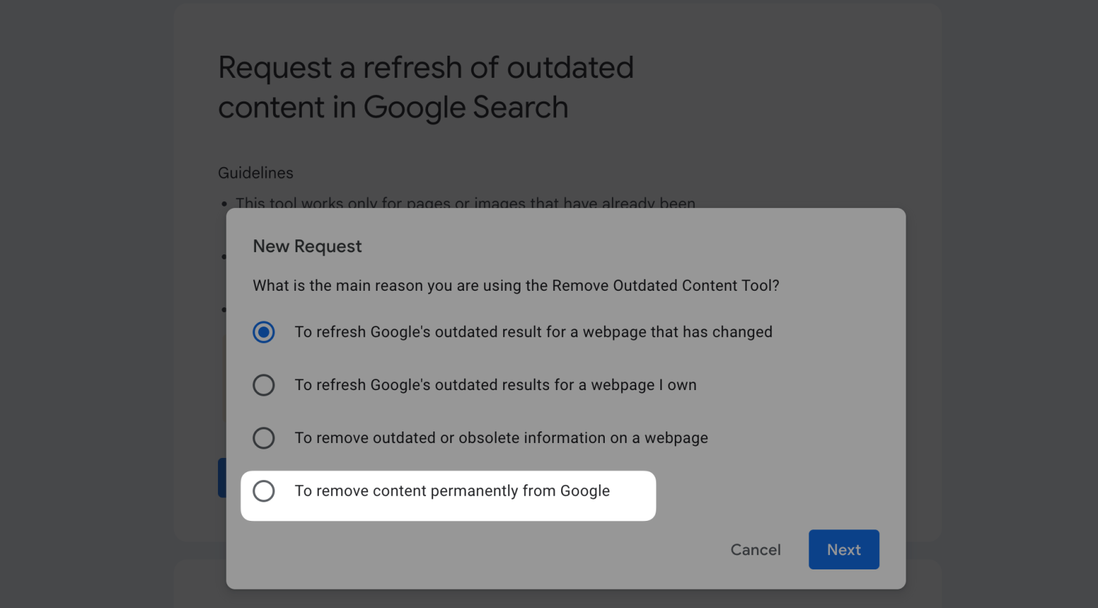Screen dimensions: 1098x608
Task: Click the empty radio circle beside the highlighted option
Action: (264, 492)
